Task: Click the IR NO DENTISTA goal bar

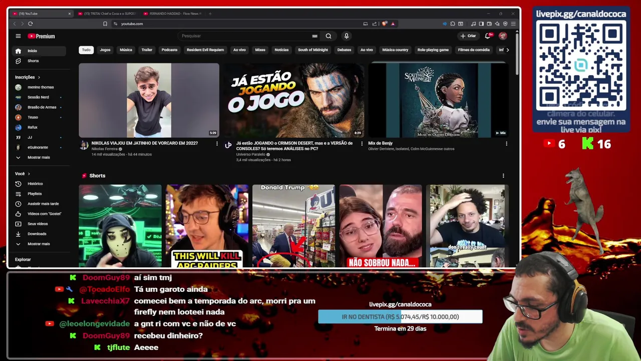Action: [400, 317]
